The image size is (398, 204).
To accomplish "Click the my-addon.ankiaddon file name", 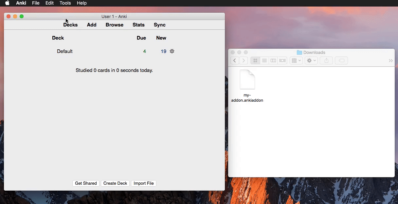I will point(247,98).
